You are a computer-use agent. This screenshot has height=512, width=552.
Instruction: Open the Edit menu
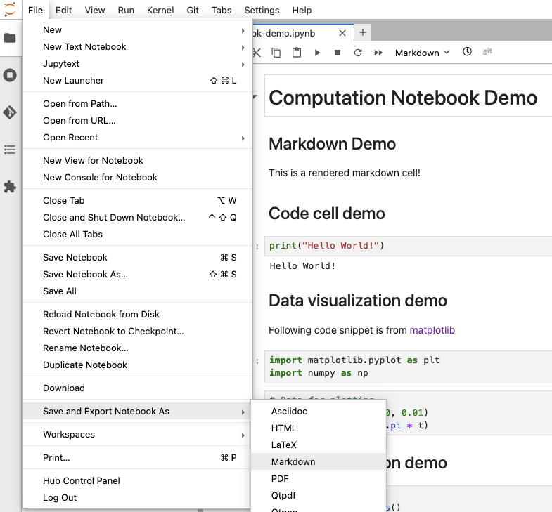pos(64,11)
